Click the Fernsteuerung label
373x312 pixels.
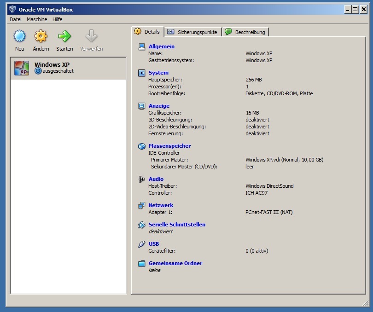click(166, 133)
